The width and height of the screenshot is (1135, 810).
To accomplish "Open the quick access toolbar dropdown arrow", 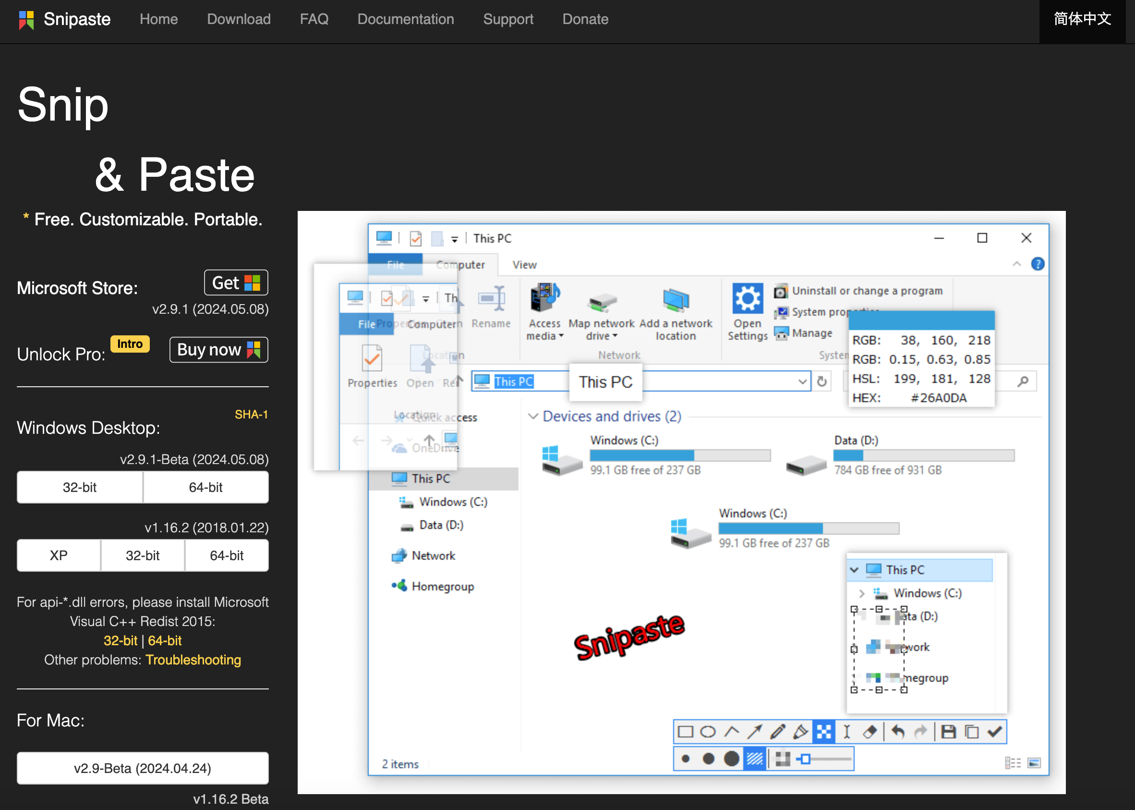I will click(455, 240).
